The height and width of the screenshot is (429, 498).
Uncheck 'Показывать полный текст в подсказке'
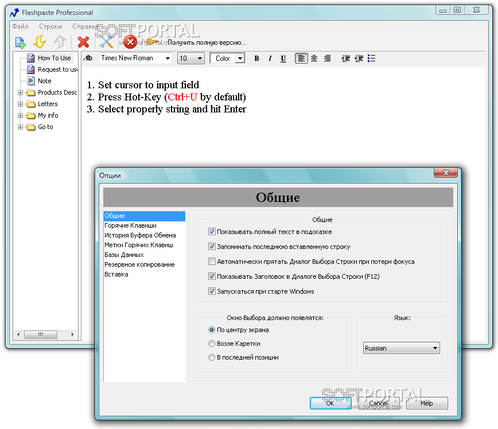point(212,232)
